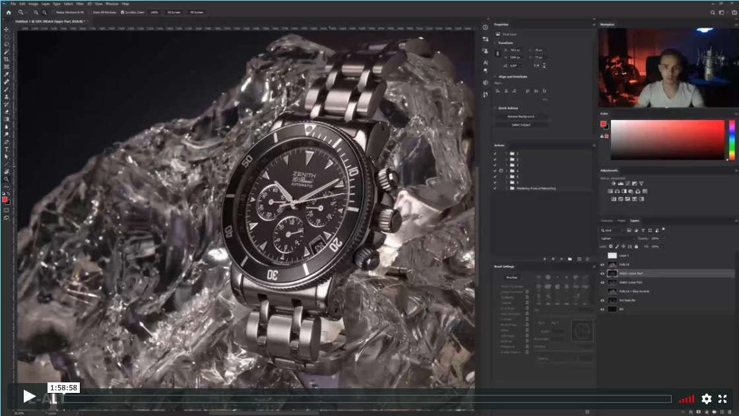The width and height of the screenshot is (739, 416).
Task: Open the layer blend mode dropdown
Action: (618, 239)
